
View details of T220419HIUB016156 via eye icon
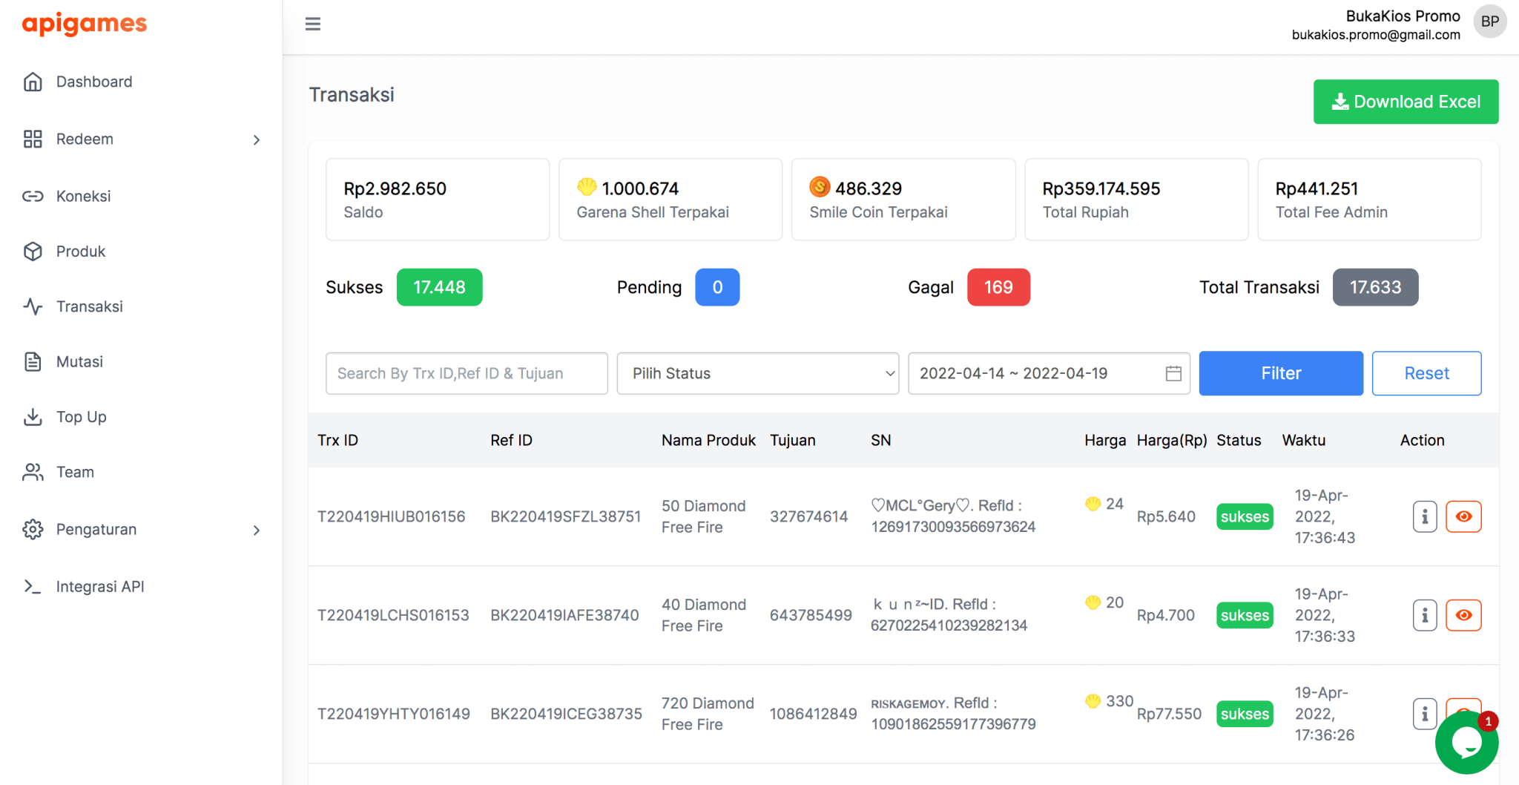point(1463,516)
